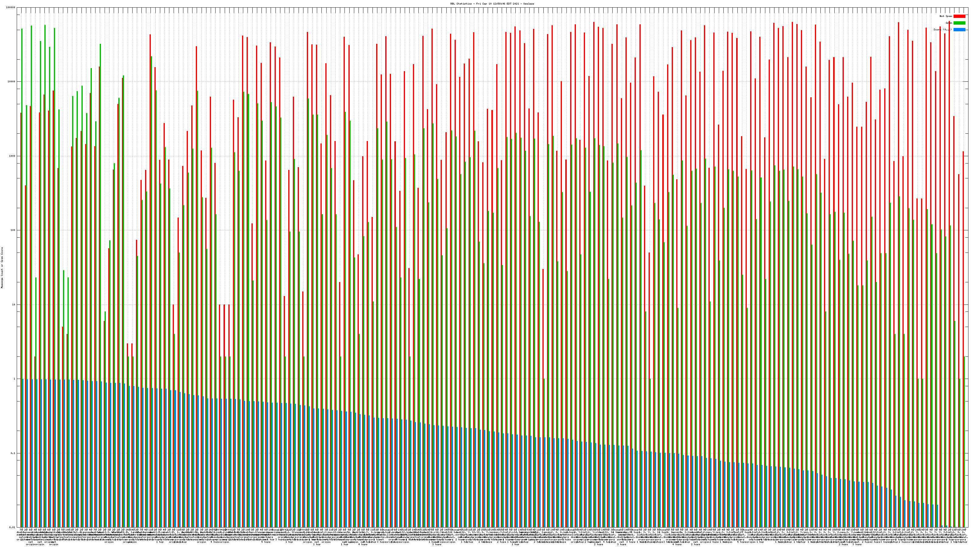Click the 10 y-axis tick label
Image resolution: width=973 pixels, height=547 pixels.
coord(14,304)
